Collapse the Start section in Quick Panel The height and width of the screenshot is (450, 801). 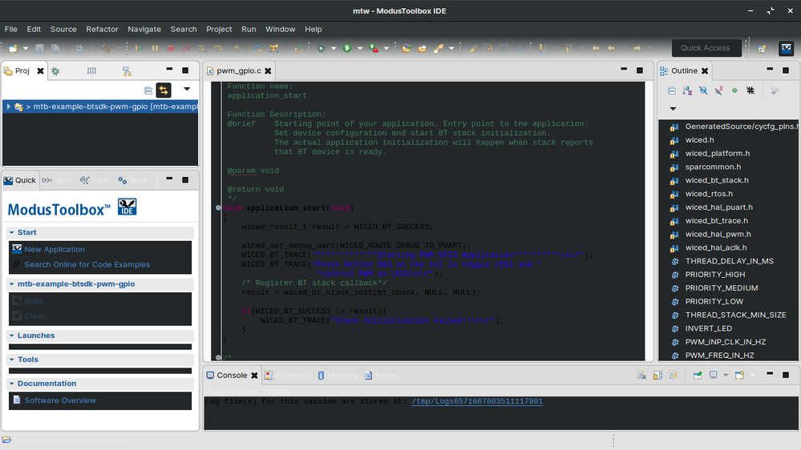12,232
